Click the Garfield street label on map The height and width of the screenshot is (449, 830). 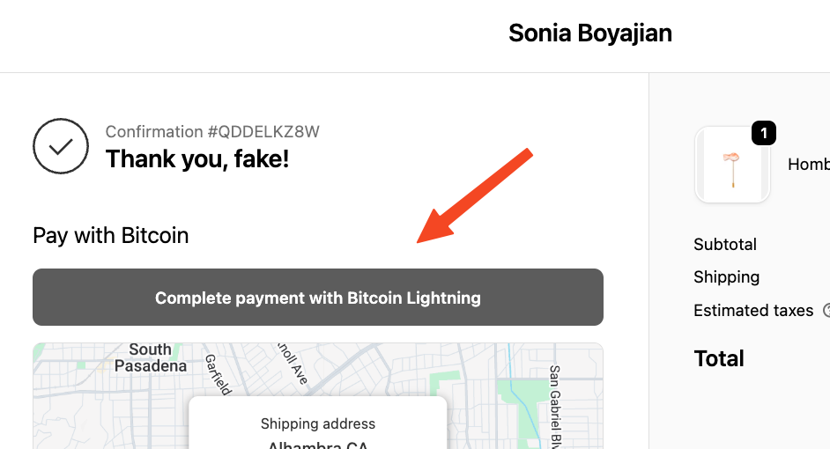click(218, 373)
